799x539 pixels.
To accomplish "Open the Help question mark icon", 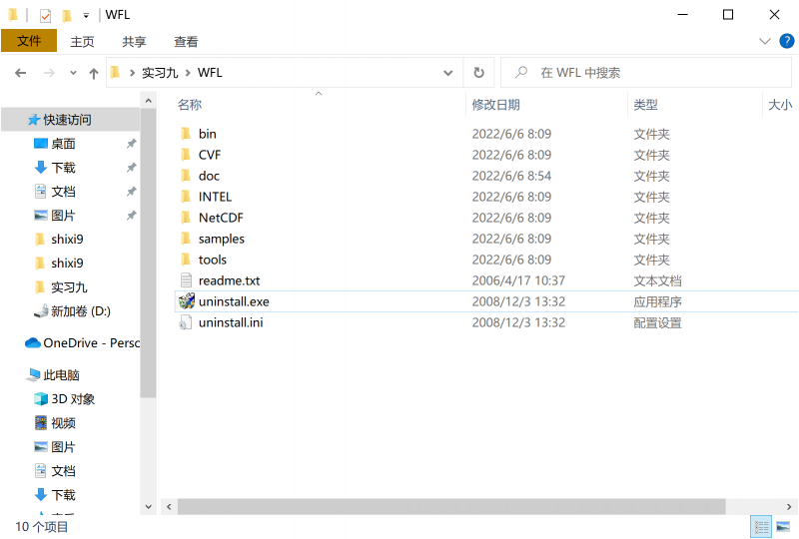I will tap(787, 41).
